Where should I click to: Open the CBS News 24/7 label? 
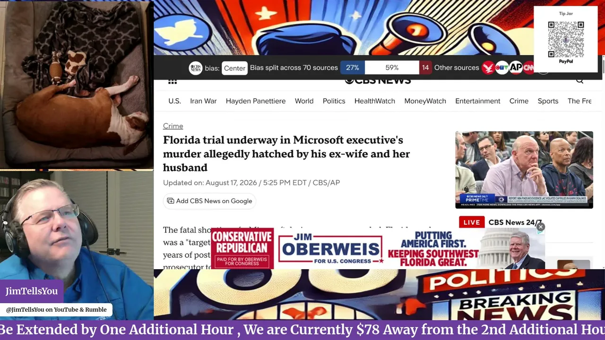pos(515,222)
